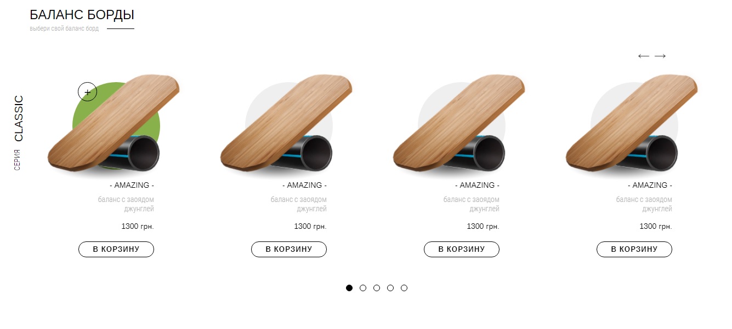
Task: Jump to the fourth carousel dot
Action: [x=390, y=288]
